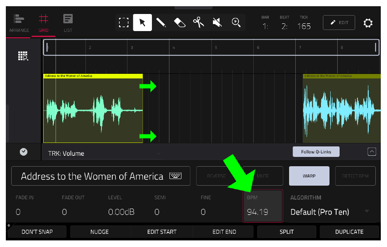This screenshot has width=387, height=247.
Task: Click bar 5 on the timeline ruler
Action: click(216, 47)
